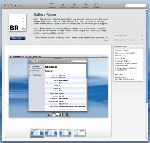Expand description with the More link

pyautogui.click(x=105, y=40)
